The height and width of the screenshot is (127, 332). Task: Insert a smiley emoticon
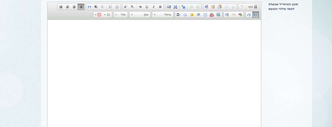click(x=192, y=15)
